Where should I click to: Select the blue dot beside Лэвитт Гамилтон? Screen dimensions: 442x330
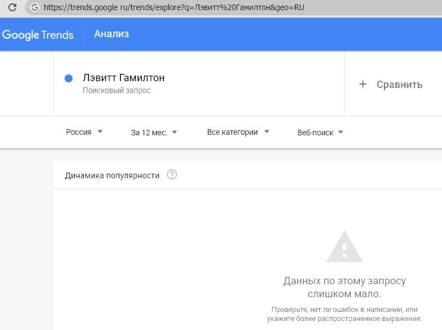pyautogui.click(x=69, y=78)
